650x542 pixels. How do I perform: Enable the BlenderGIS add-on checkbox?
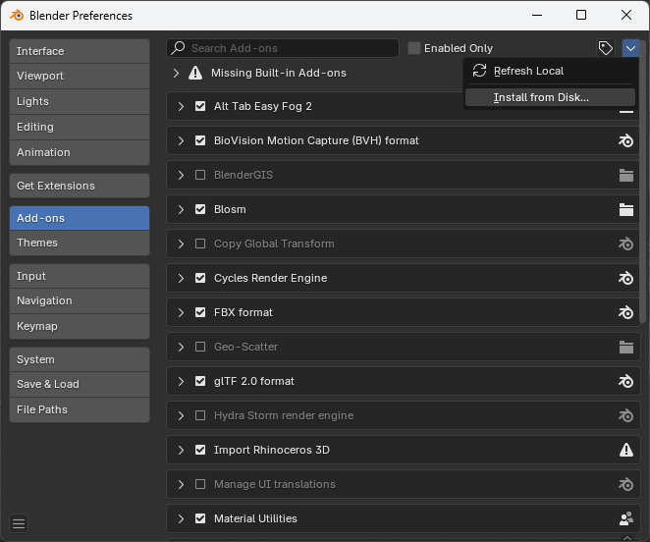(x=200, y=175)
